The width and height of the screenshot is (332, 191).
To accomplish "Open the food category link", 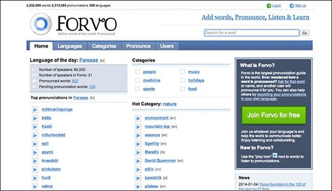I will point(192,89).
